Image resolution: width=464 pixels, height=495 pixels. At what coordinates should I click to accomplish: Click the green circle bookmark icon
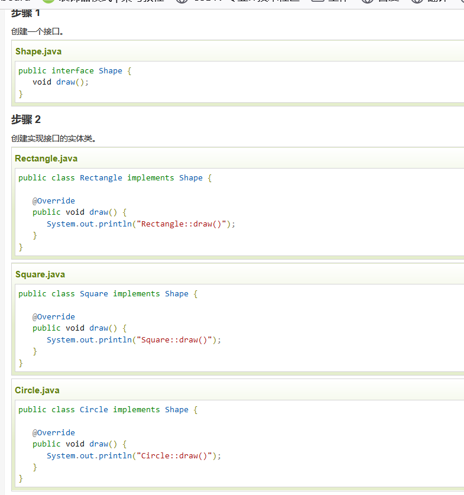pos(48,2)
